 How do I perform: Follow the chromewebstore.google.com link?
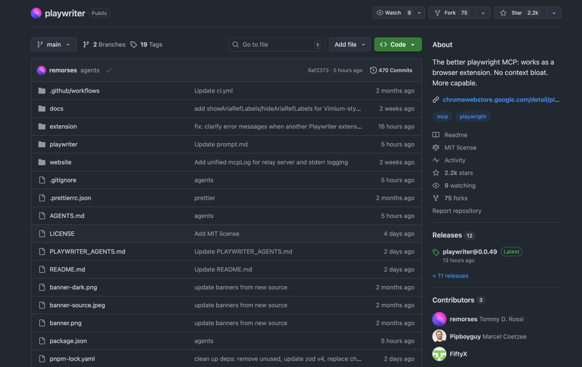pos(500,100)
